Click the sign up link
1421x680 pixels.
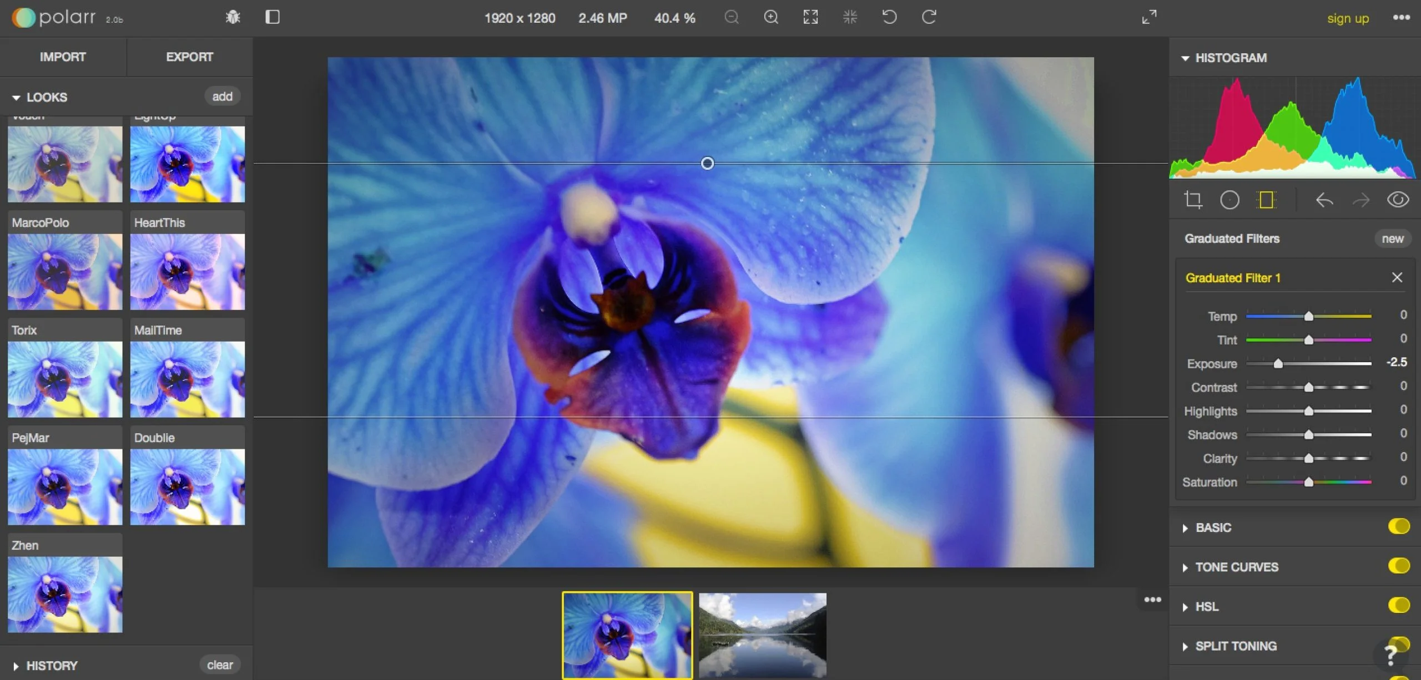click(x=1348, y=18)
